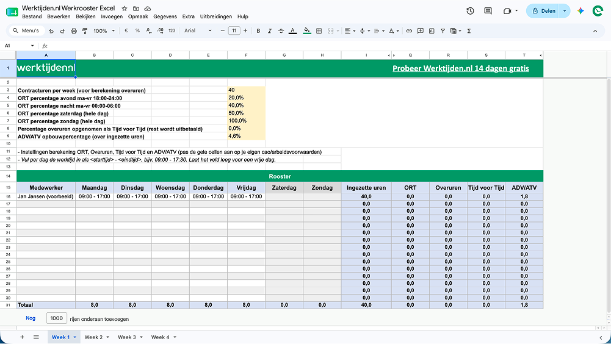Insert a chart from toolbar
Screen dimensions: 611x344
(x=432, y=30)
